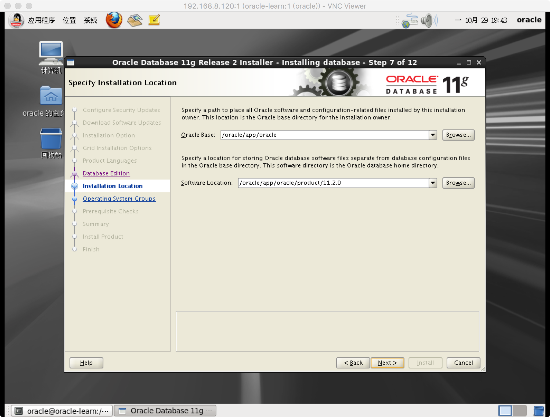Select the Database Edition step item
The image size is (550, 417).
pos(107,173)
